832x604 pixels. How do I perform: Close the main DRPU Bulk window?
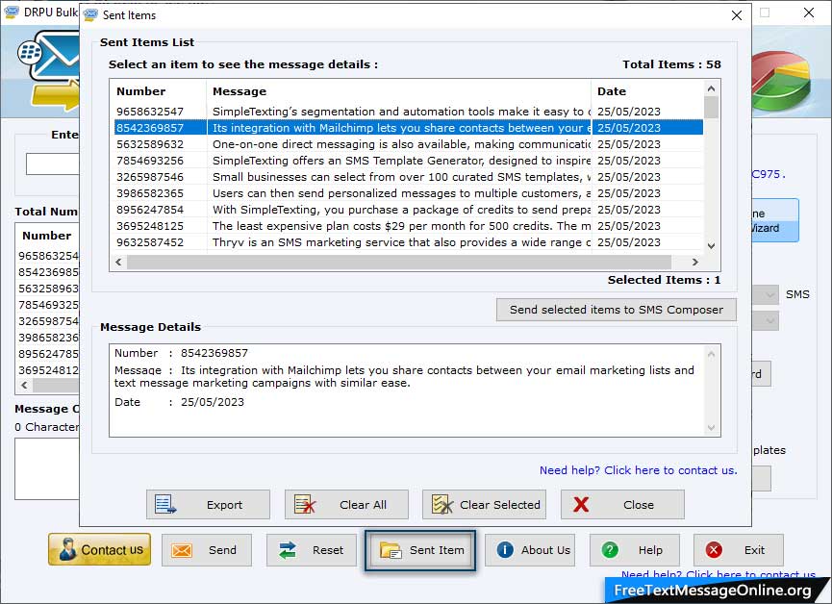(808, 13)
